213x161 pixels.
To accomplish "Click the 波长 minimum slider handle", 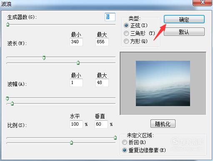I will point(44,58).
